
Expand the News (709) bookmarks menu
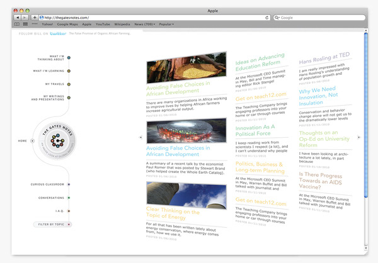(145, 24)
